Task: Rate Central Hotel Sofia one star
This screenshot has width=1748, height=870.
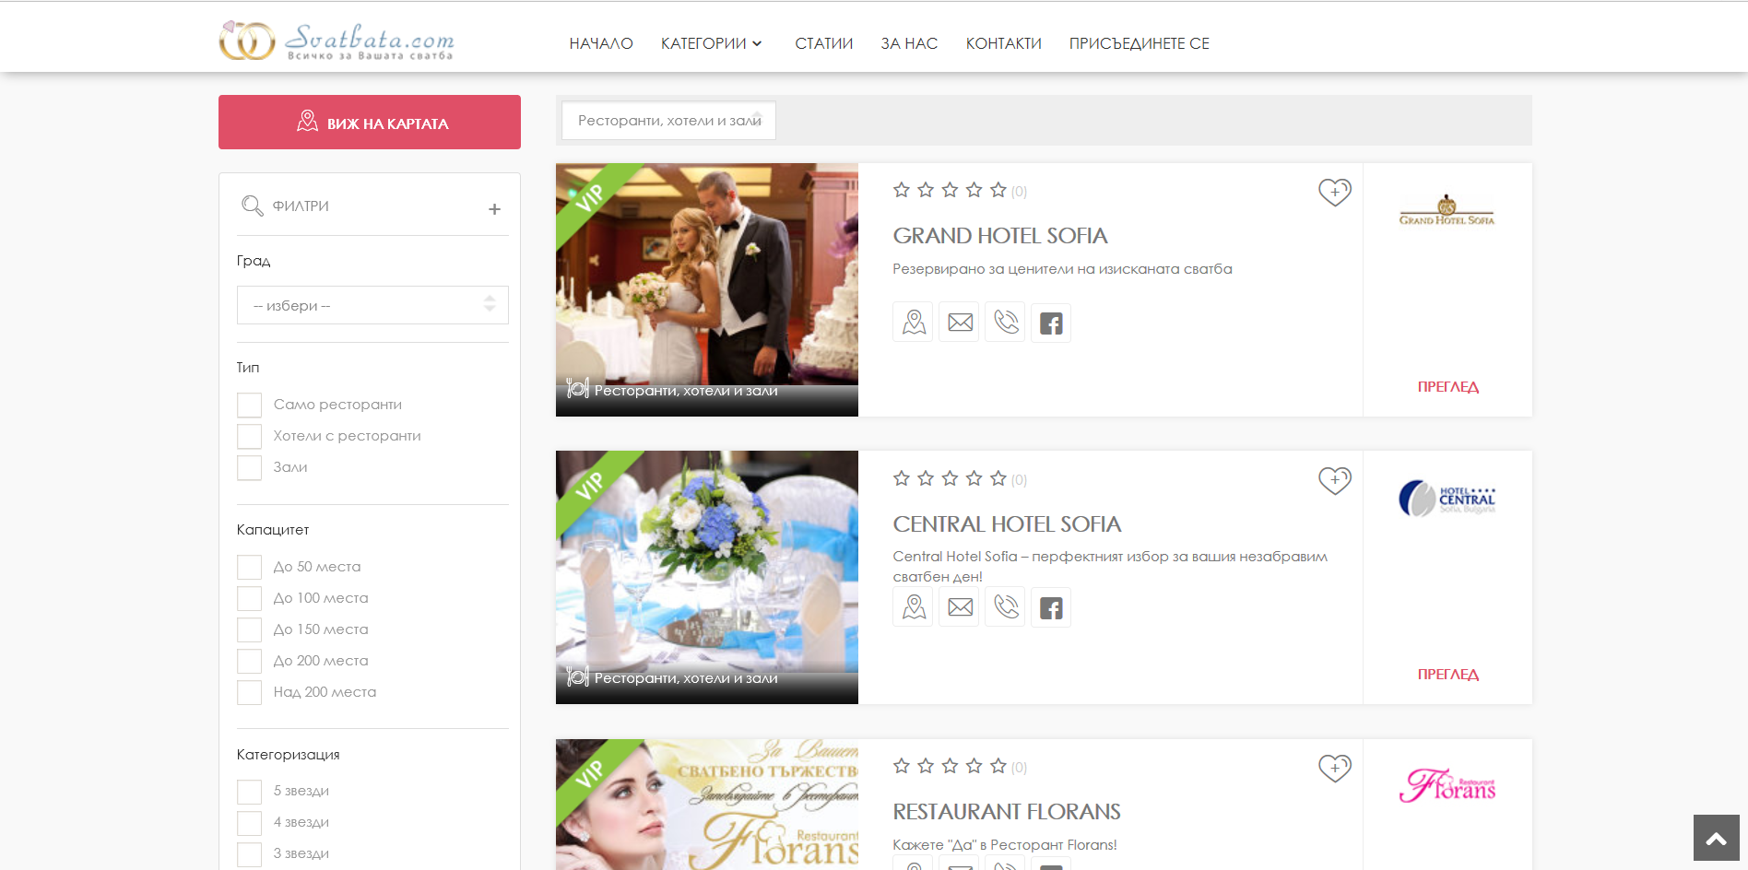Action: click(902, 478)
